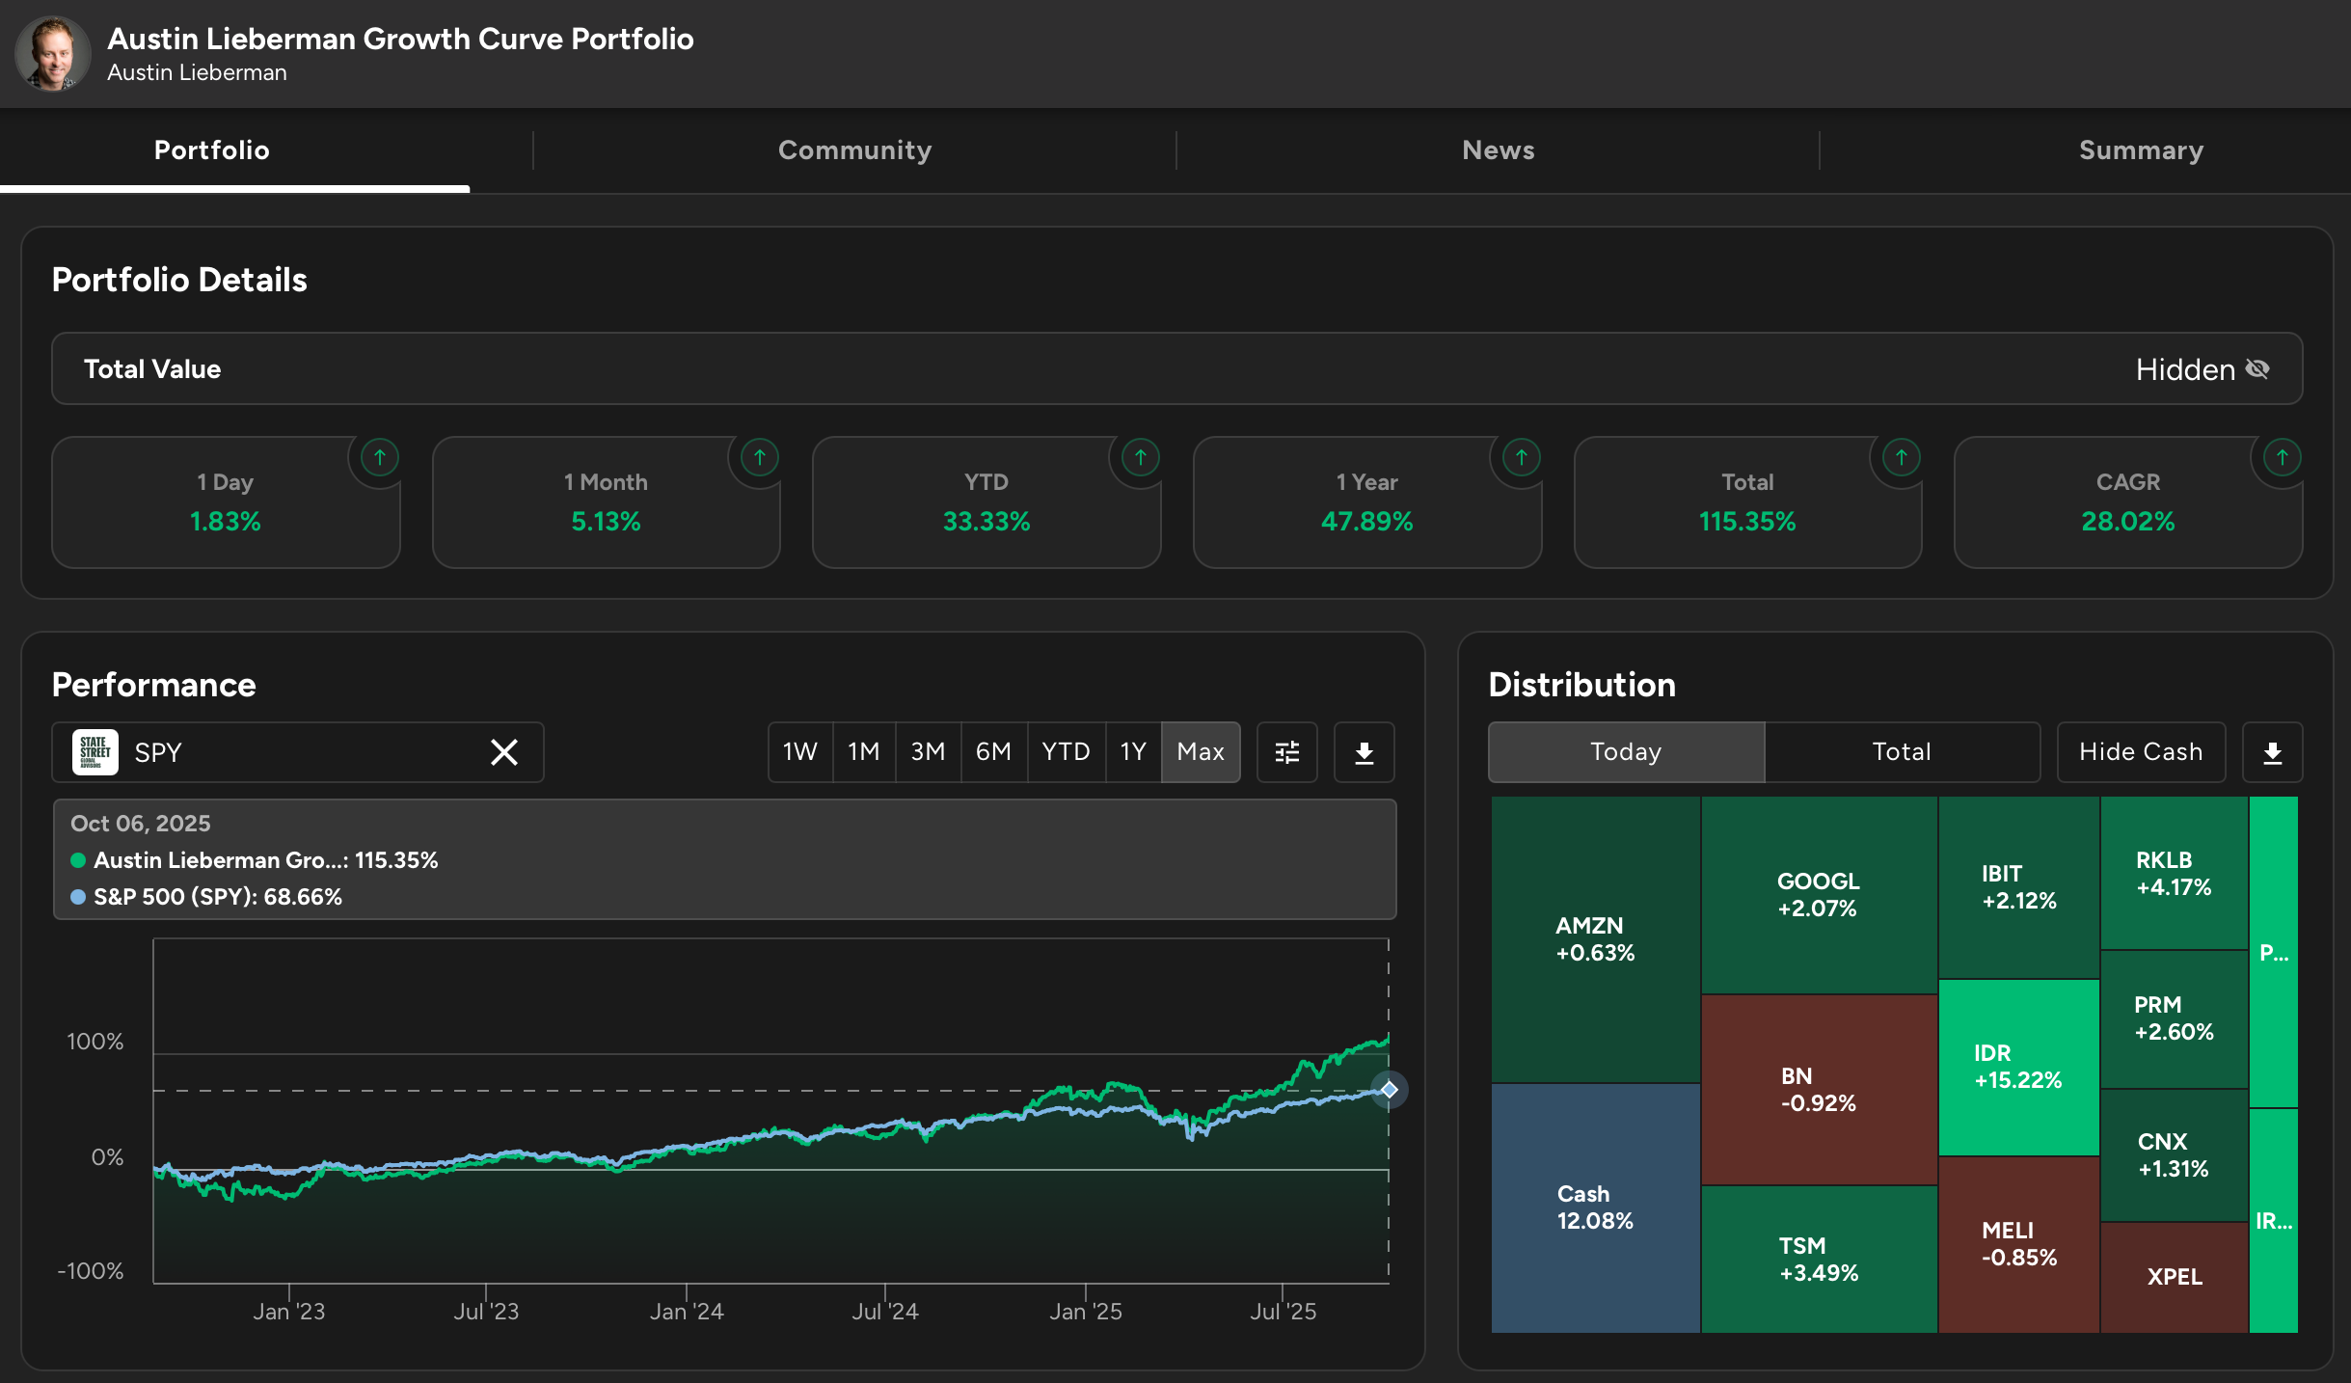This screenshot has width=2351, height=1383.
Task: Open the chart settings sliders icon
Action: [1286, 752]
